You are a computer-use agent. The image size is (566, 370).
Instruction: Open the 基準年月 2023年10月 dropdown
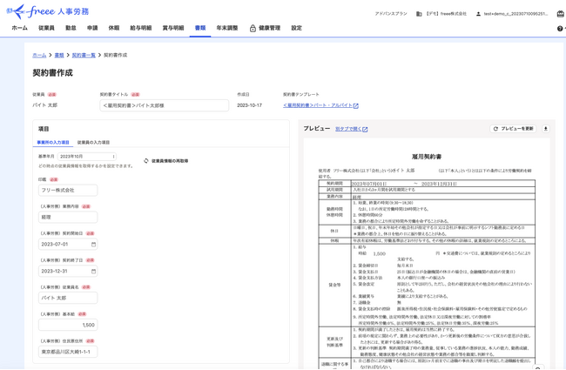pyautogui.click(x=87, y=157)
